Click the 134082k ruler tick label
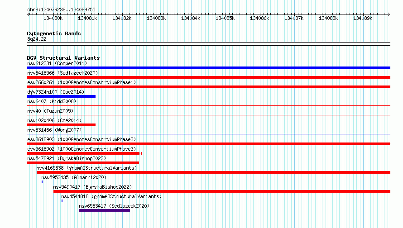The width and height of the screenshot is (403, 228). coord(122,18)
